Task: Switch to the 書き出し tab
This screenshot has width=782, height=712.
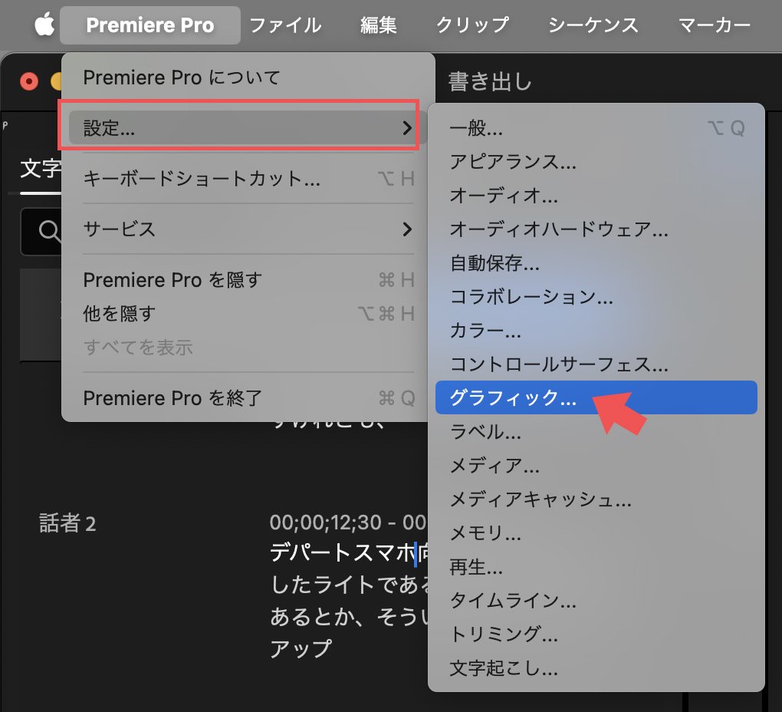Action: 490,81
